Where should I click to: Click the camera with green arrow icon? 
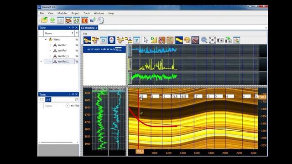pyautogui.click(x=229, y=40)
